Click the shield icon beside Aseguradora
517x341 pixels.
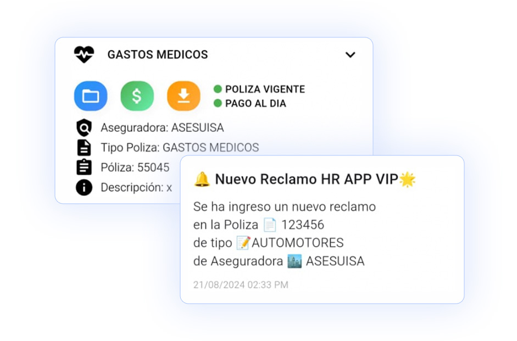(84, 127)
